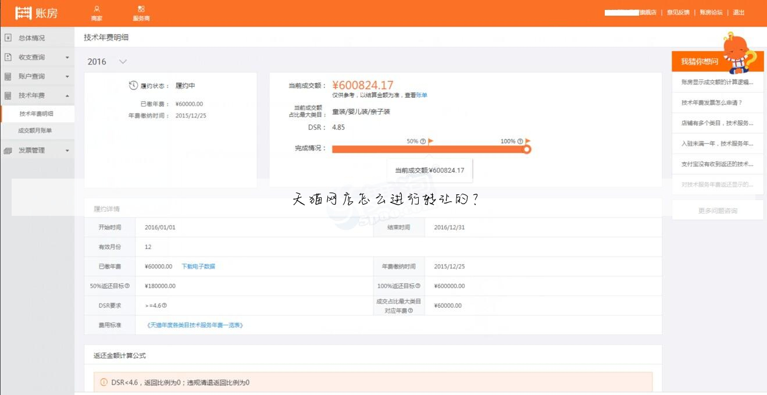The image size is (767, 395).
Task: Click the help icon after 50%返还目标
Action: pos(127,286)
